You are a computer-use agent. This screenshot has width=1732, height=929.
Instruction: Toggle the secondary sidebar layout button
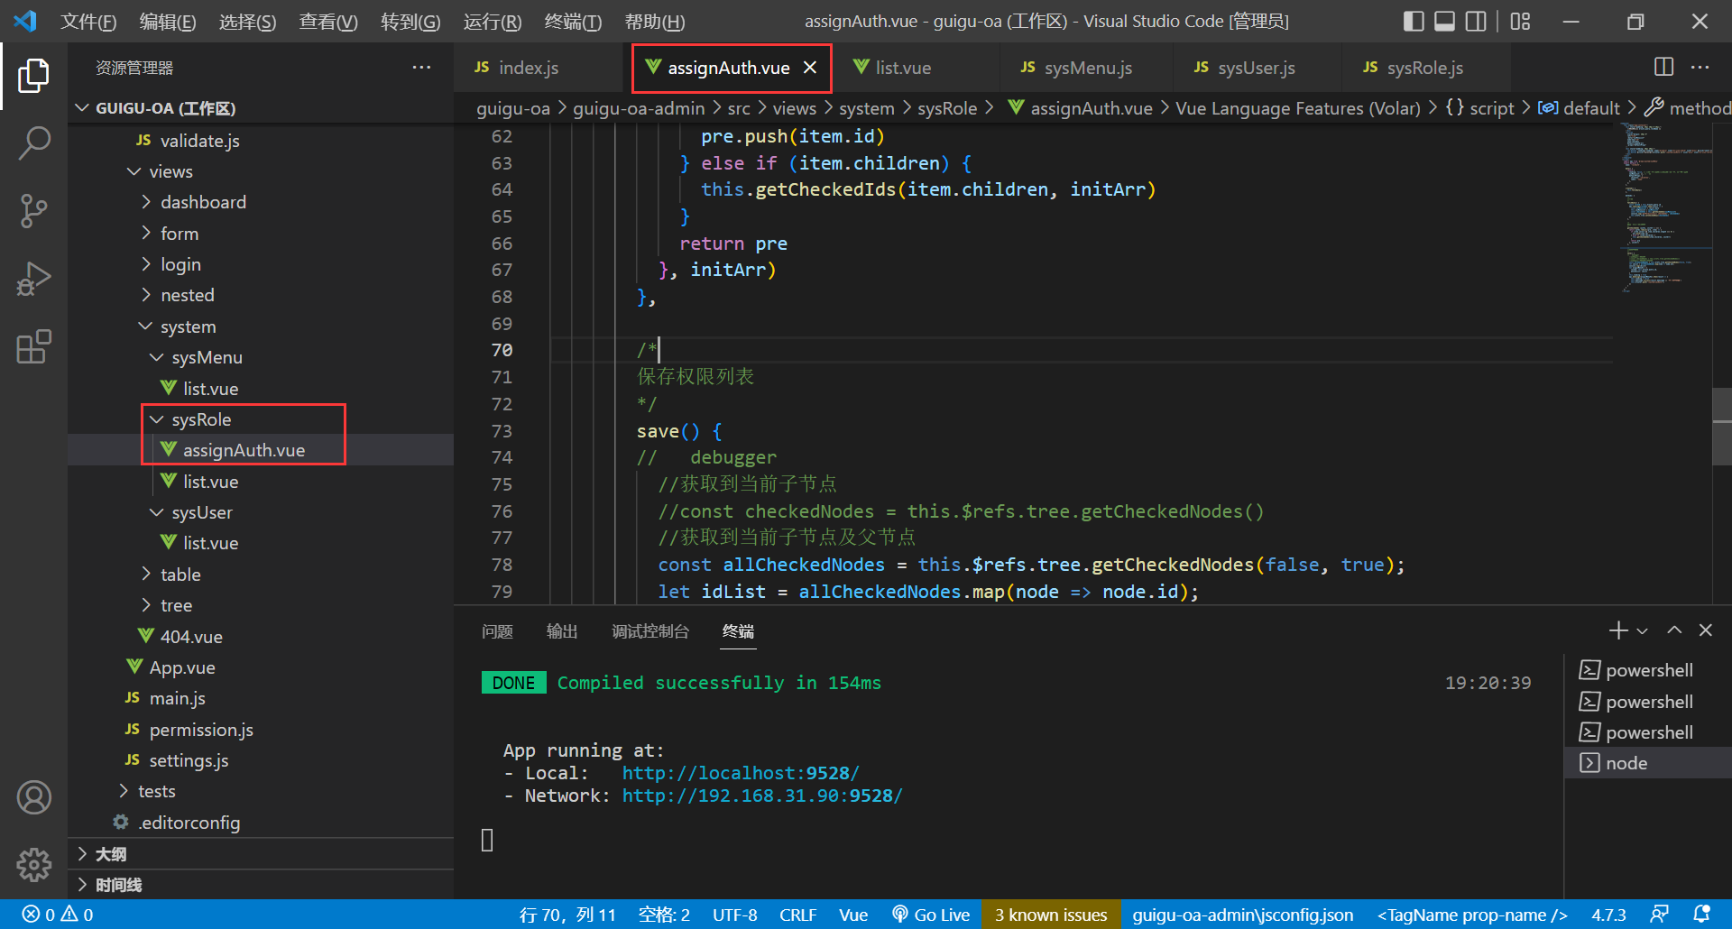pos(1476,21)
